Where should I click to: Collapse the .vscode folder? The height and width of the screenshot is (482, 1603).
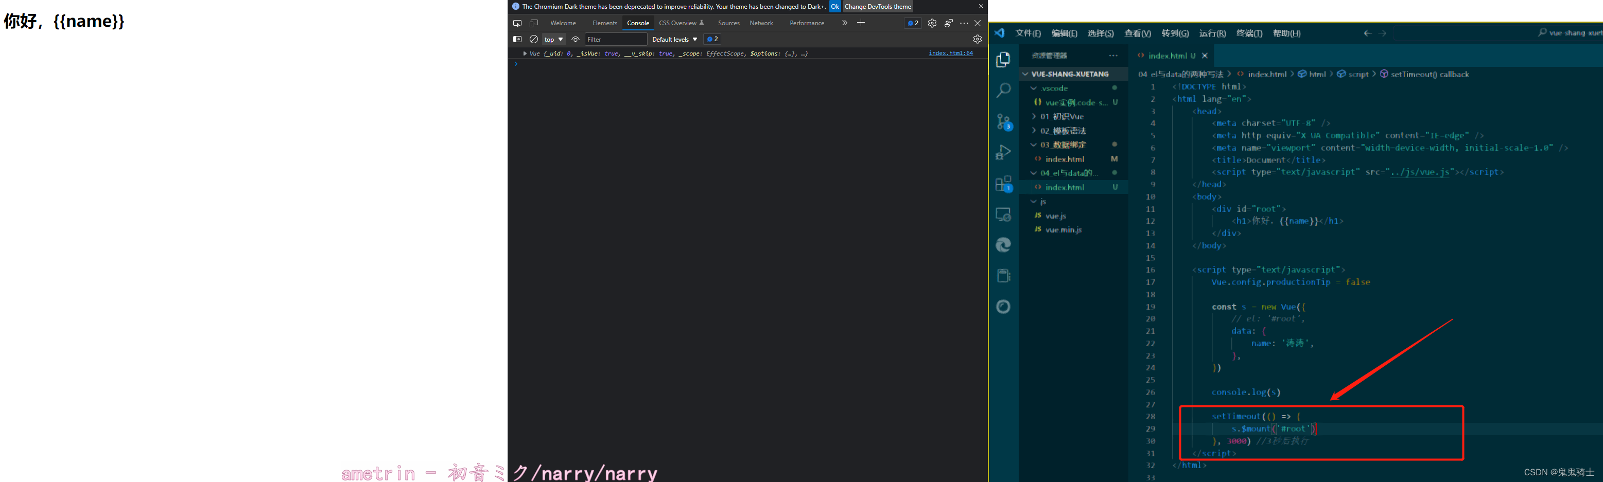pos(1073,88)
